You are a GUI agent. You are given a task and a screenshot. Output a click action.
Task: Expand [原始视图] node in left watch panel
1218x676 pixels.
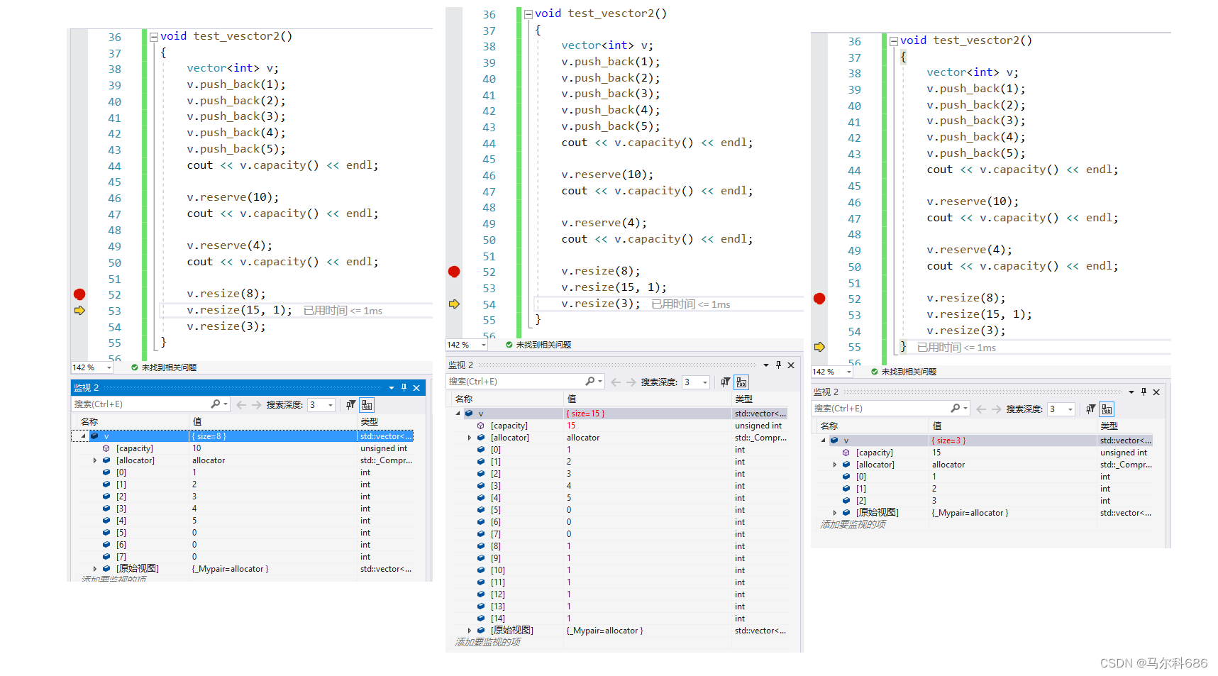(x=95, y=569)
